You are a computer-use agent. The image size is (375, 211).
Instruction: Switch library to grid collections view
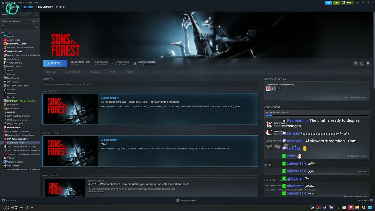(x=37, y=14)
